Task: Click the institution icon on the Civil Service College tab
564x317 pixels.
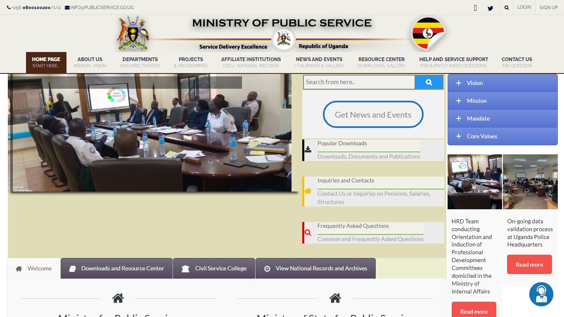Action: tap(185, 269)
